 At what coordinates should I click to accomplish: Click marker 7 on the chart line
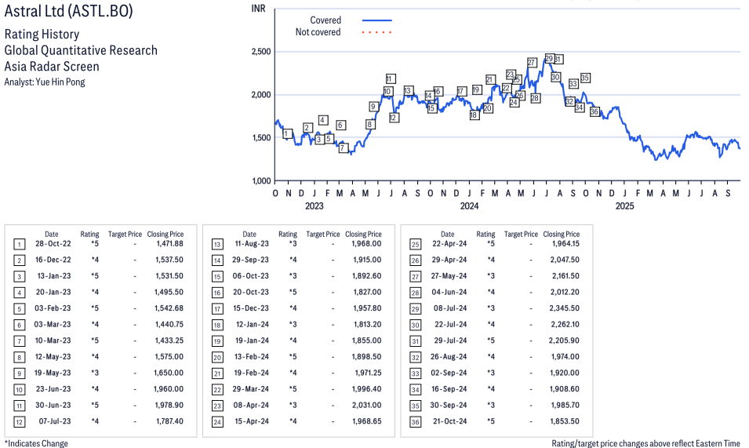pos(343,148)
